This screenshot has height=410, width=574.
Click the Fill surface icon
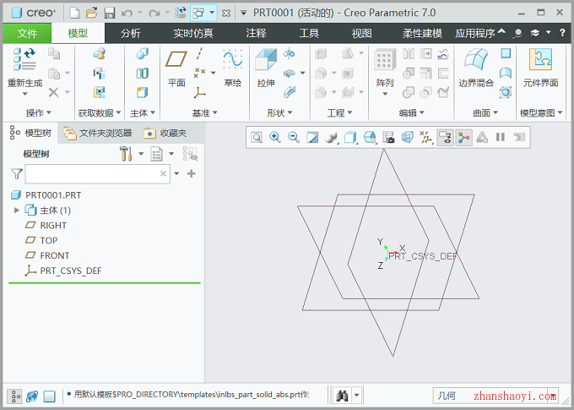(x=506, y=53)
